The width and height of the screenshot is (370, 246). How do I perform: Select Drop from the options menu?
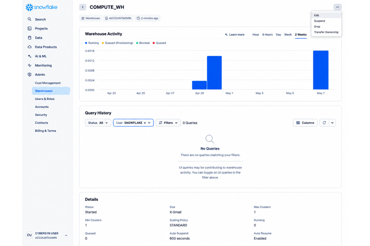326,26
